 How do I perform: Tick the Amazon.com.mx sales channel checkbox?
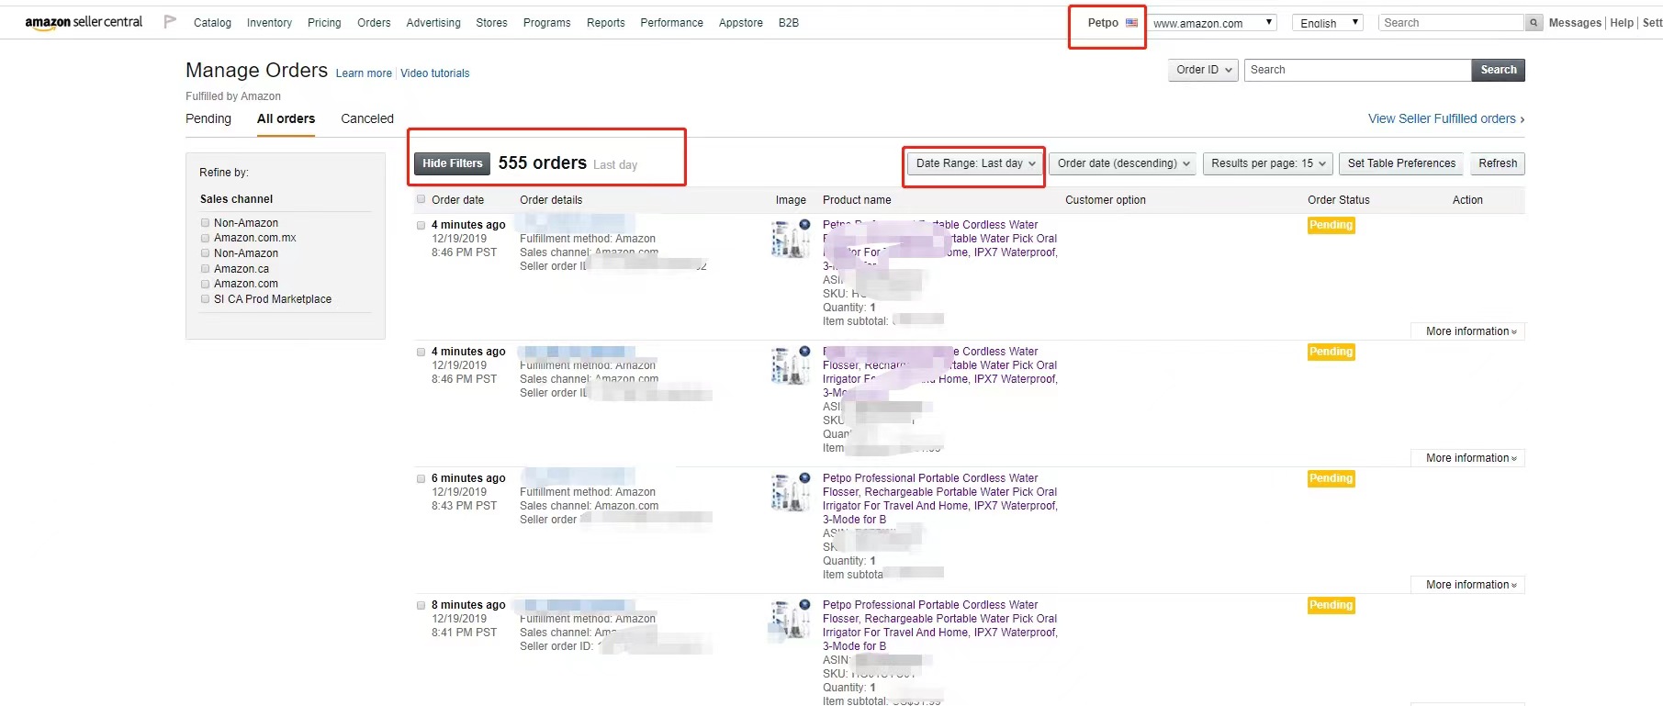pyautogui.click(x=205, y=238)
